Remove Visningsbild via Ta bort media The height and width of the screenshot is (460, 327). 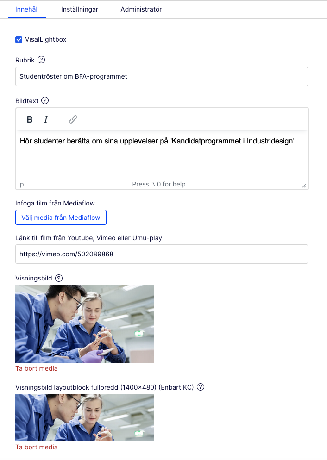[37, 368]
